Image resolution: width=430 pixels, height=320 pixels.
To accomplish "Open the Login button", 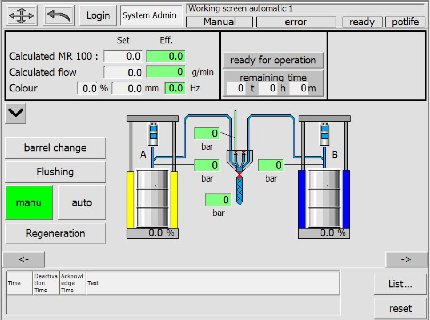I will click(98, 15).
